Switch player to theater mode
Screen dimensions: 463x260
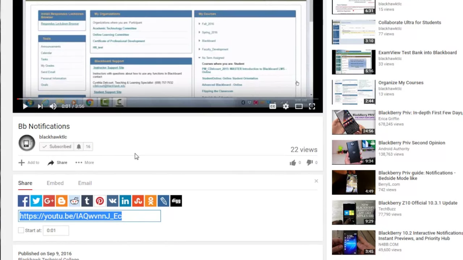[x=299, y=106]
